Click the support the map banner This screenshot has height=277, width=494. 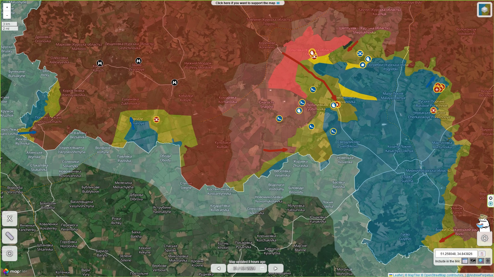click(247, 3)
